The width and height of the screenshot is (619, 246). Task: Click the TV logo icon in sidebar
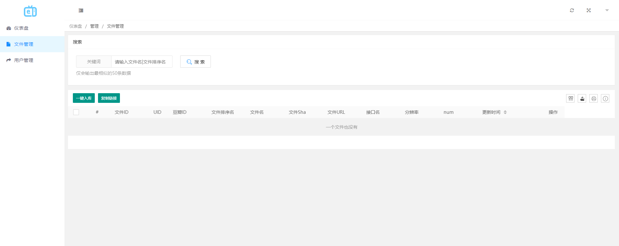tap(30, 11)
